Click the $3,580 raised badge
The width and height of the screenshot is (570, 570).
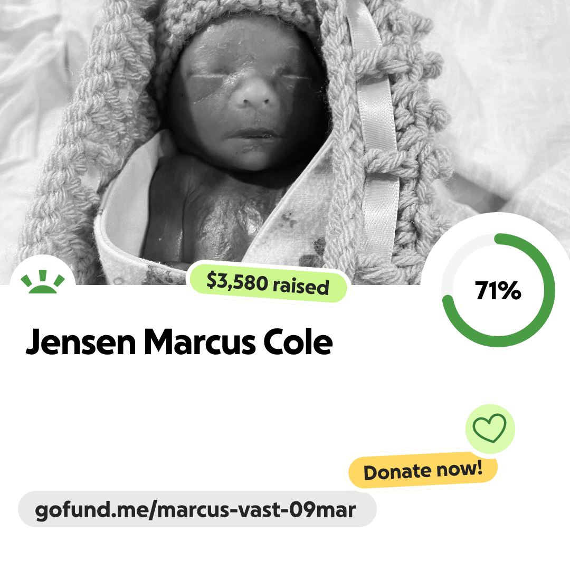(268, 283)
